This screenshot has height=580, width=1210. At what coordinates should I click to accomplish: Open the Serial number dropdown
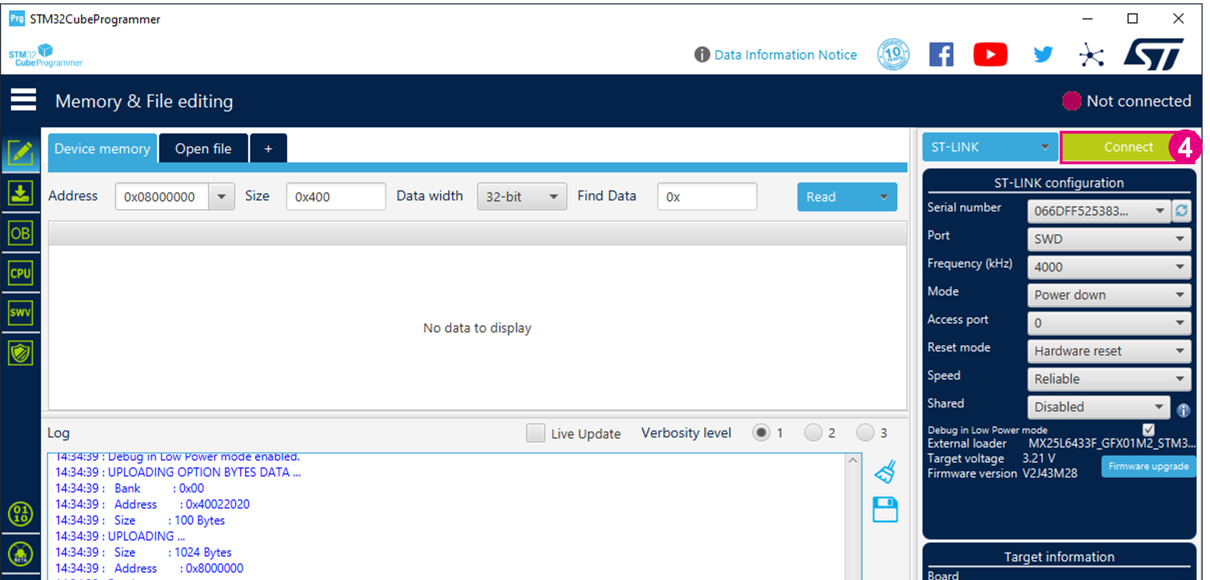click(1098, 211)
